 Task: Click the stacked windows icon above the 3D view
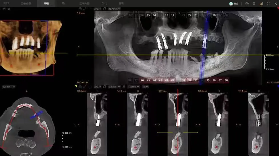click(x=9, y=9)
